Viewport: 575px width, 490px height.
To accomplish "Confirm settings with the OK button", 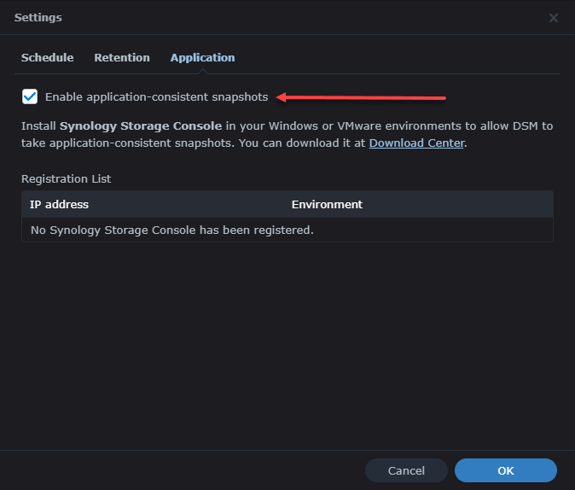I will 505,470.
